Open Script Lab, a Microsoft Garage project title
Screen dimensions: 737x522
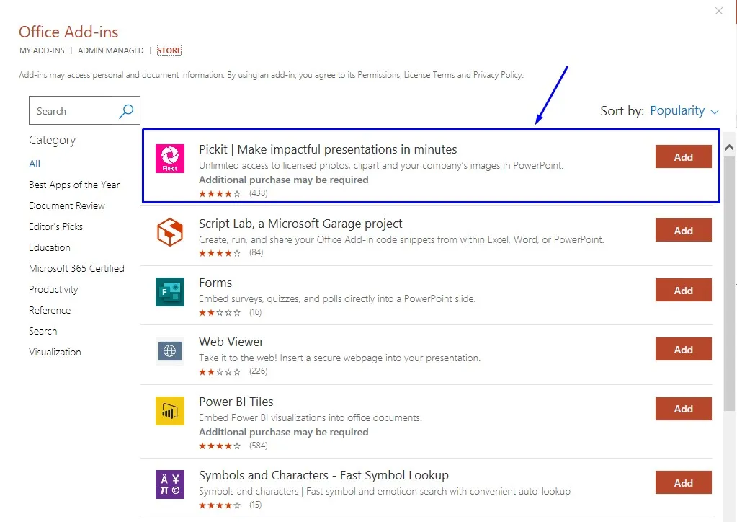(x=300, y=224)
